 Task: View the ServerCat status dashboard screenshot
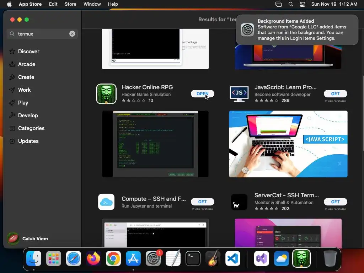coord(288,233)
